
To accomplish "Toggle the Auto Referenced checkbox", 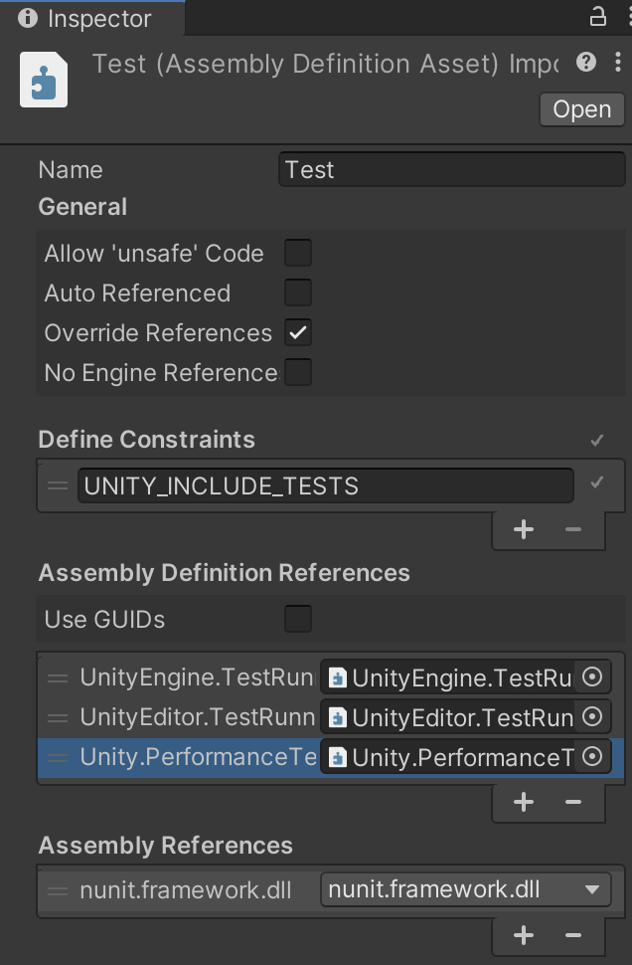I will click(298, 293).
